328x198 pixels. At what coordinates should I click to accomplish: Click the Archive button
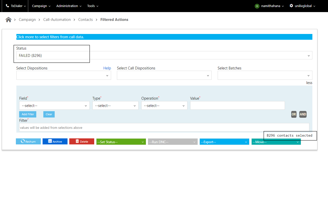(x=55, y=141)
